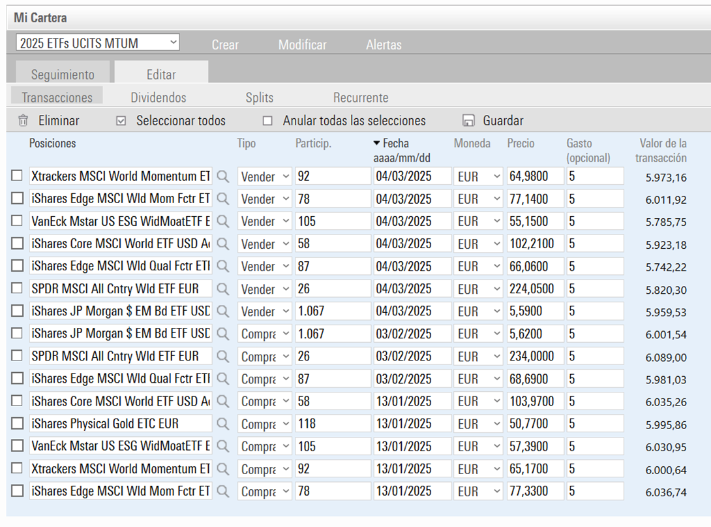Open the portfolio selector showing 2025 ETFs UCITS MTUM

tap(98, 42)
